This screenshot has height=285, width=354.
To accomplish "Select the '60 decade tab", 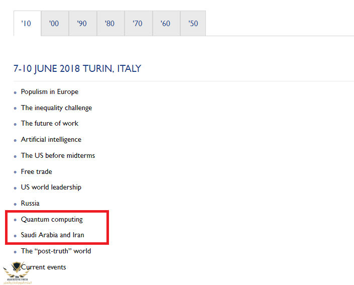I will (x=165, y=24).
